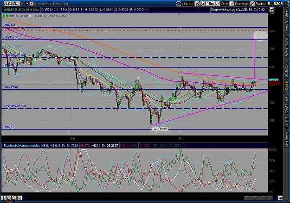Open the Big Buttons side tab

coord(286,69)
